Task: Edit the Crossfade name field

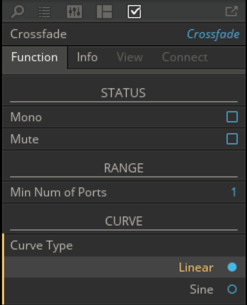Action: (38, 34)
